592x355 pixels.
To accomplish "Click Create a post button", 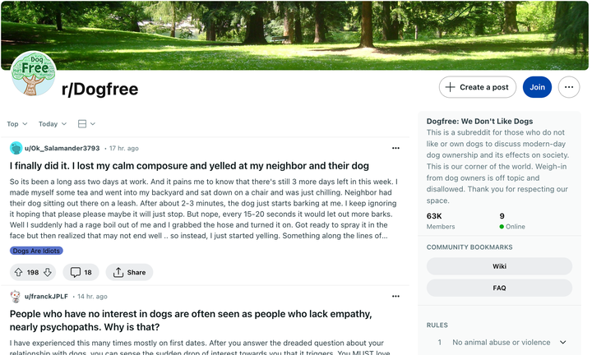I will 477,87.
